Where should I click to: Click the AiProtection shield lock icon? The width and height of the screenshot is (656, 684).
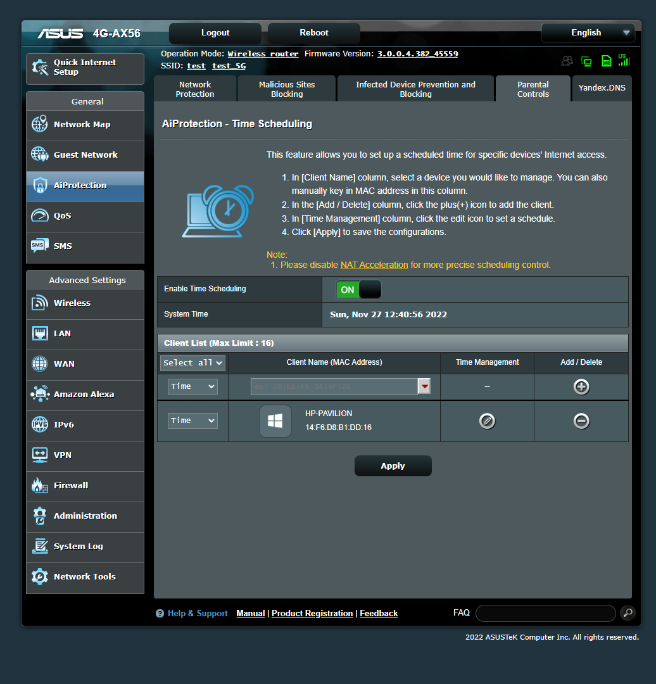pos(40,185)
